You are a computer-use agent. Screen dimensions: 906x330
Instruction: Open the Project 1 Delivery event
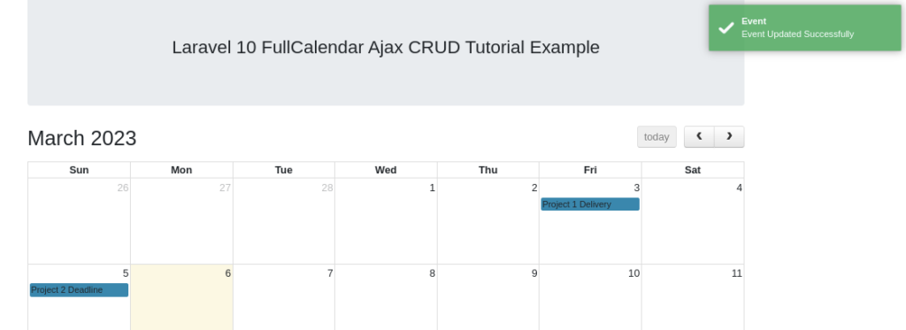[590, 204]
